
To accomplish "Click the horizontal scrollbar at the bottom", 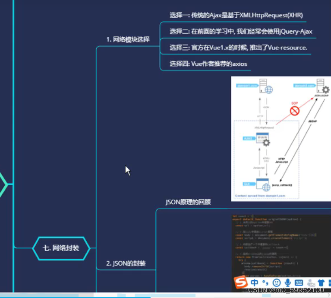I will [x=166, y=295].
